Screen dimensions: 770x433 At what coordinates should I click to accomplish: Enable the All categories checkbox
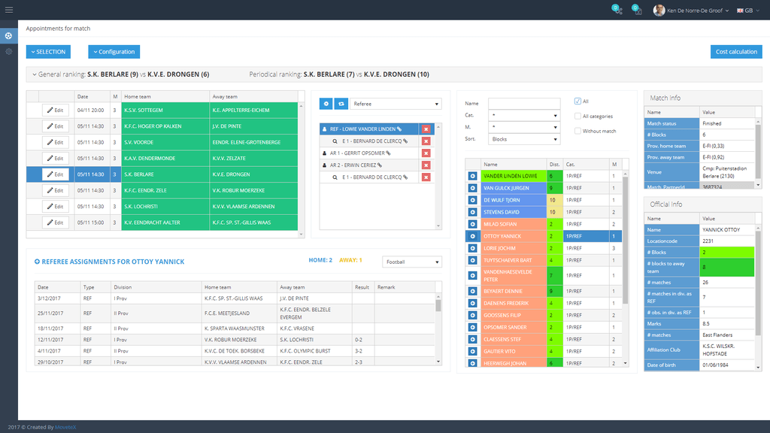coord(577,117)
